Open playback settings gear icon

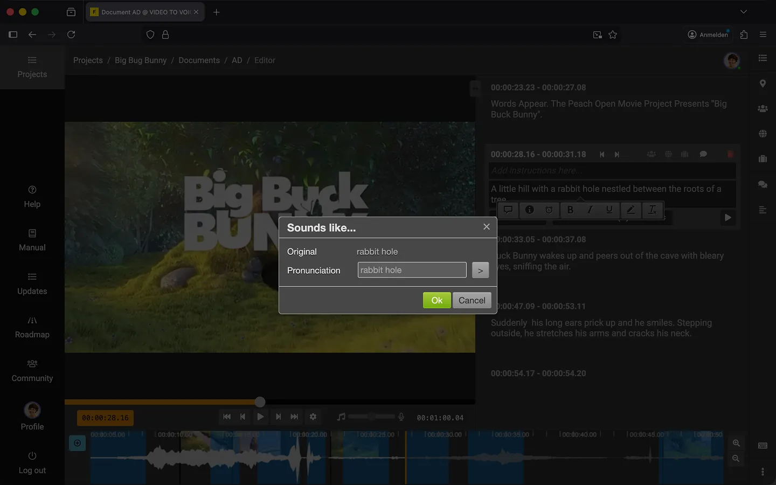point(313,417)
